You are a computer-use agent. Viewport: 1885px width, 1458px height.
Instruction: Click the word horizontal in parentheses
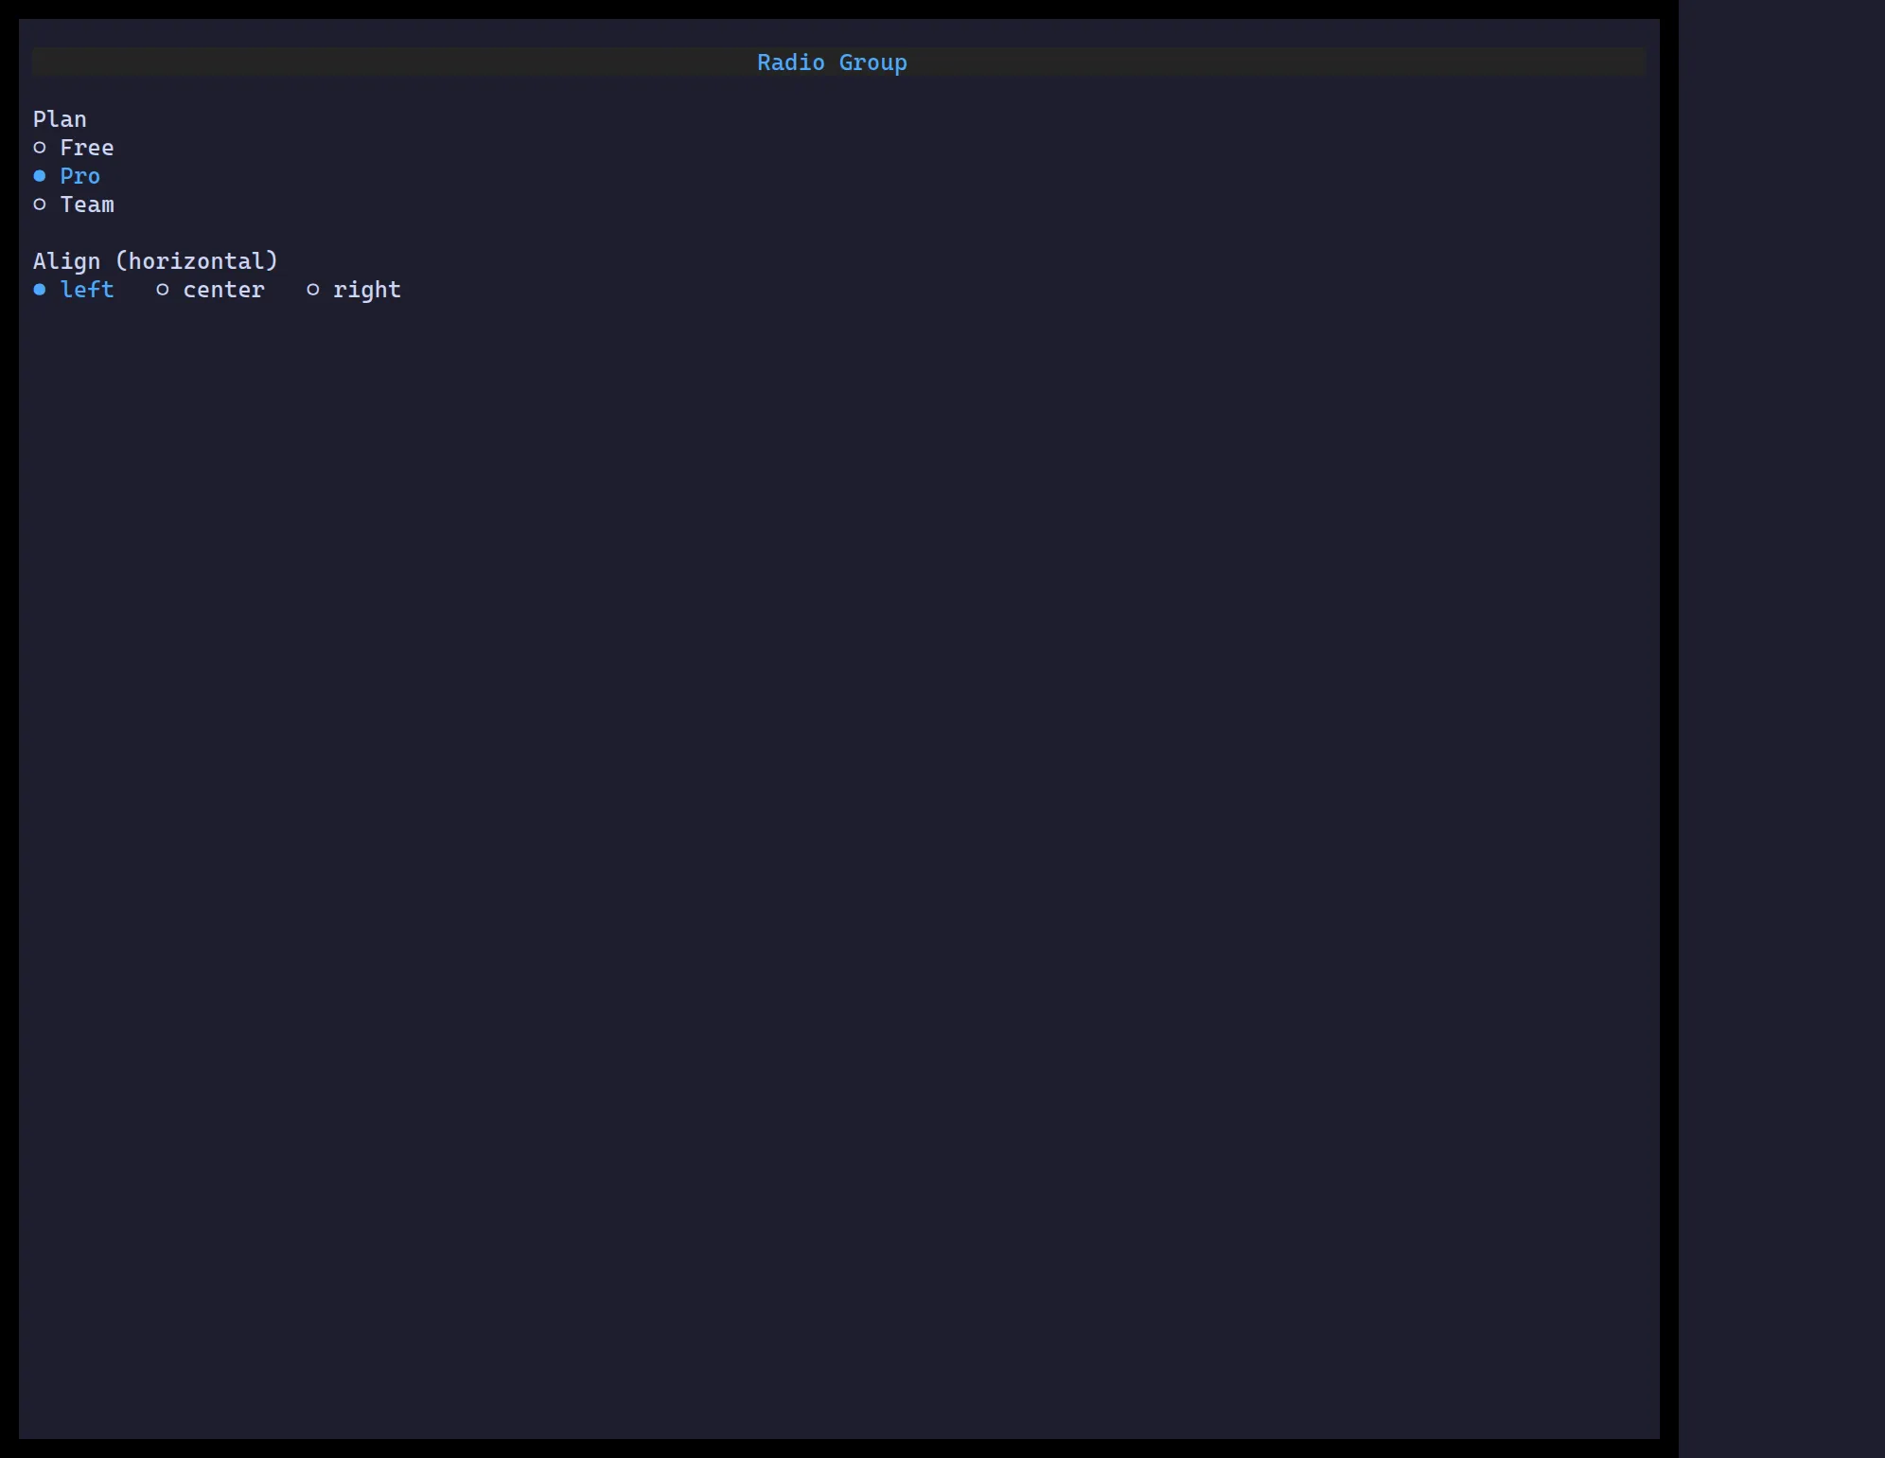pyautogui.click(x=197, y=261)
